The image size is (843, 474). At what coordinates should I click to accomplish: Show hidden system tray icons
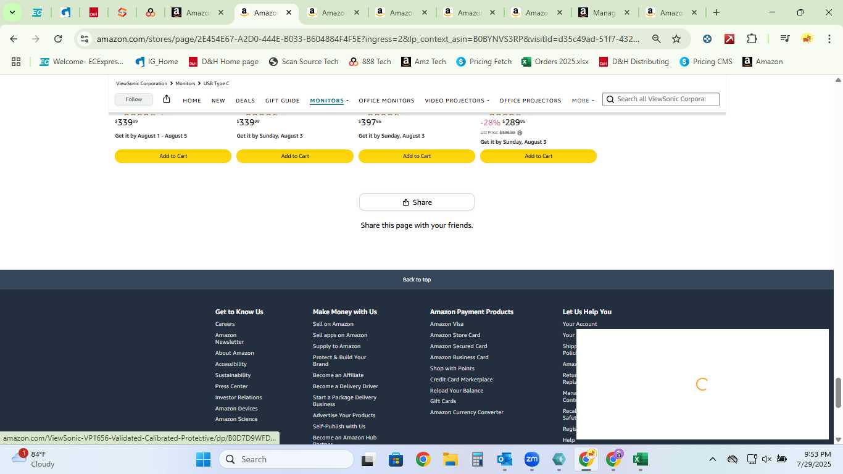click(x=712, y=459)
